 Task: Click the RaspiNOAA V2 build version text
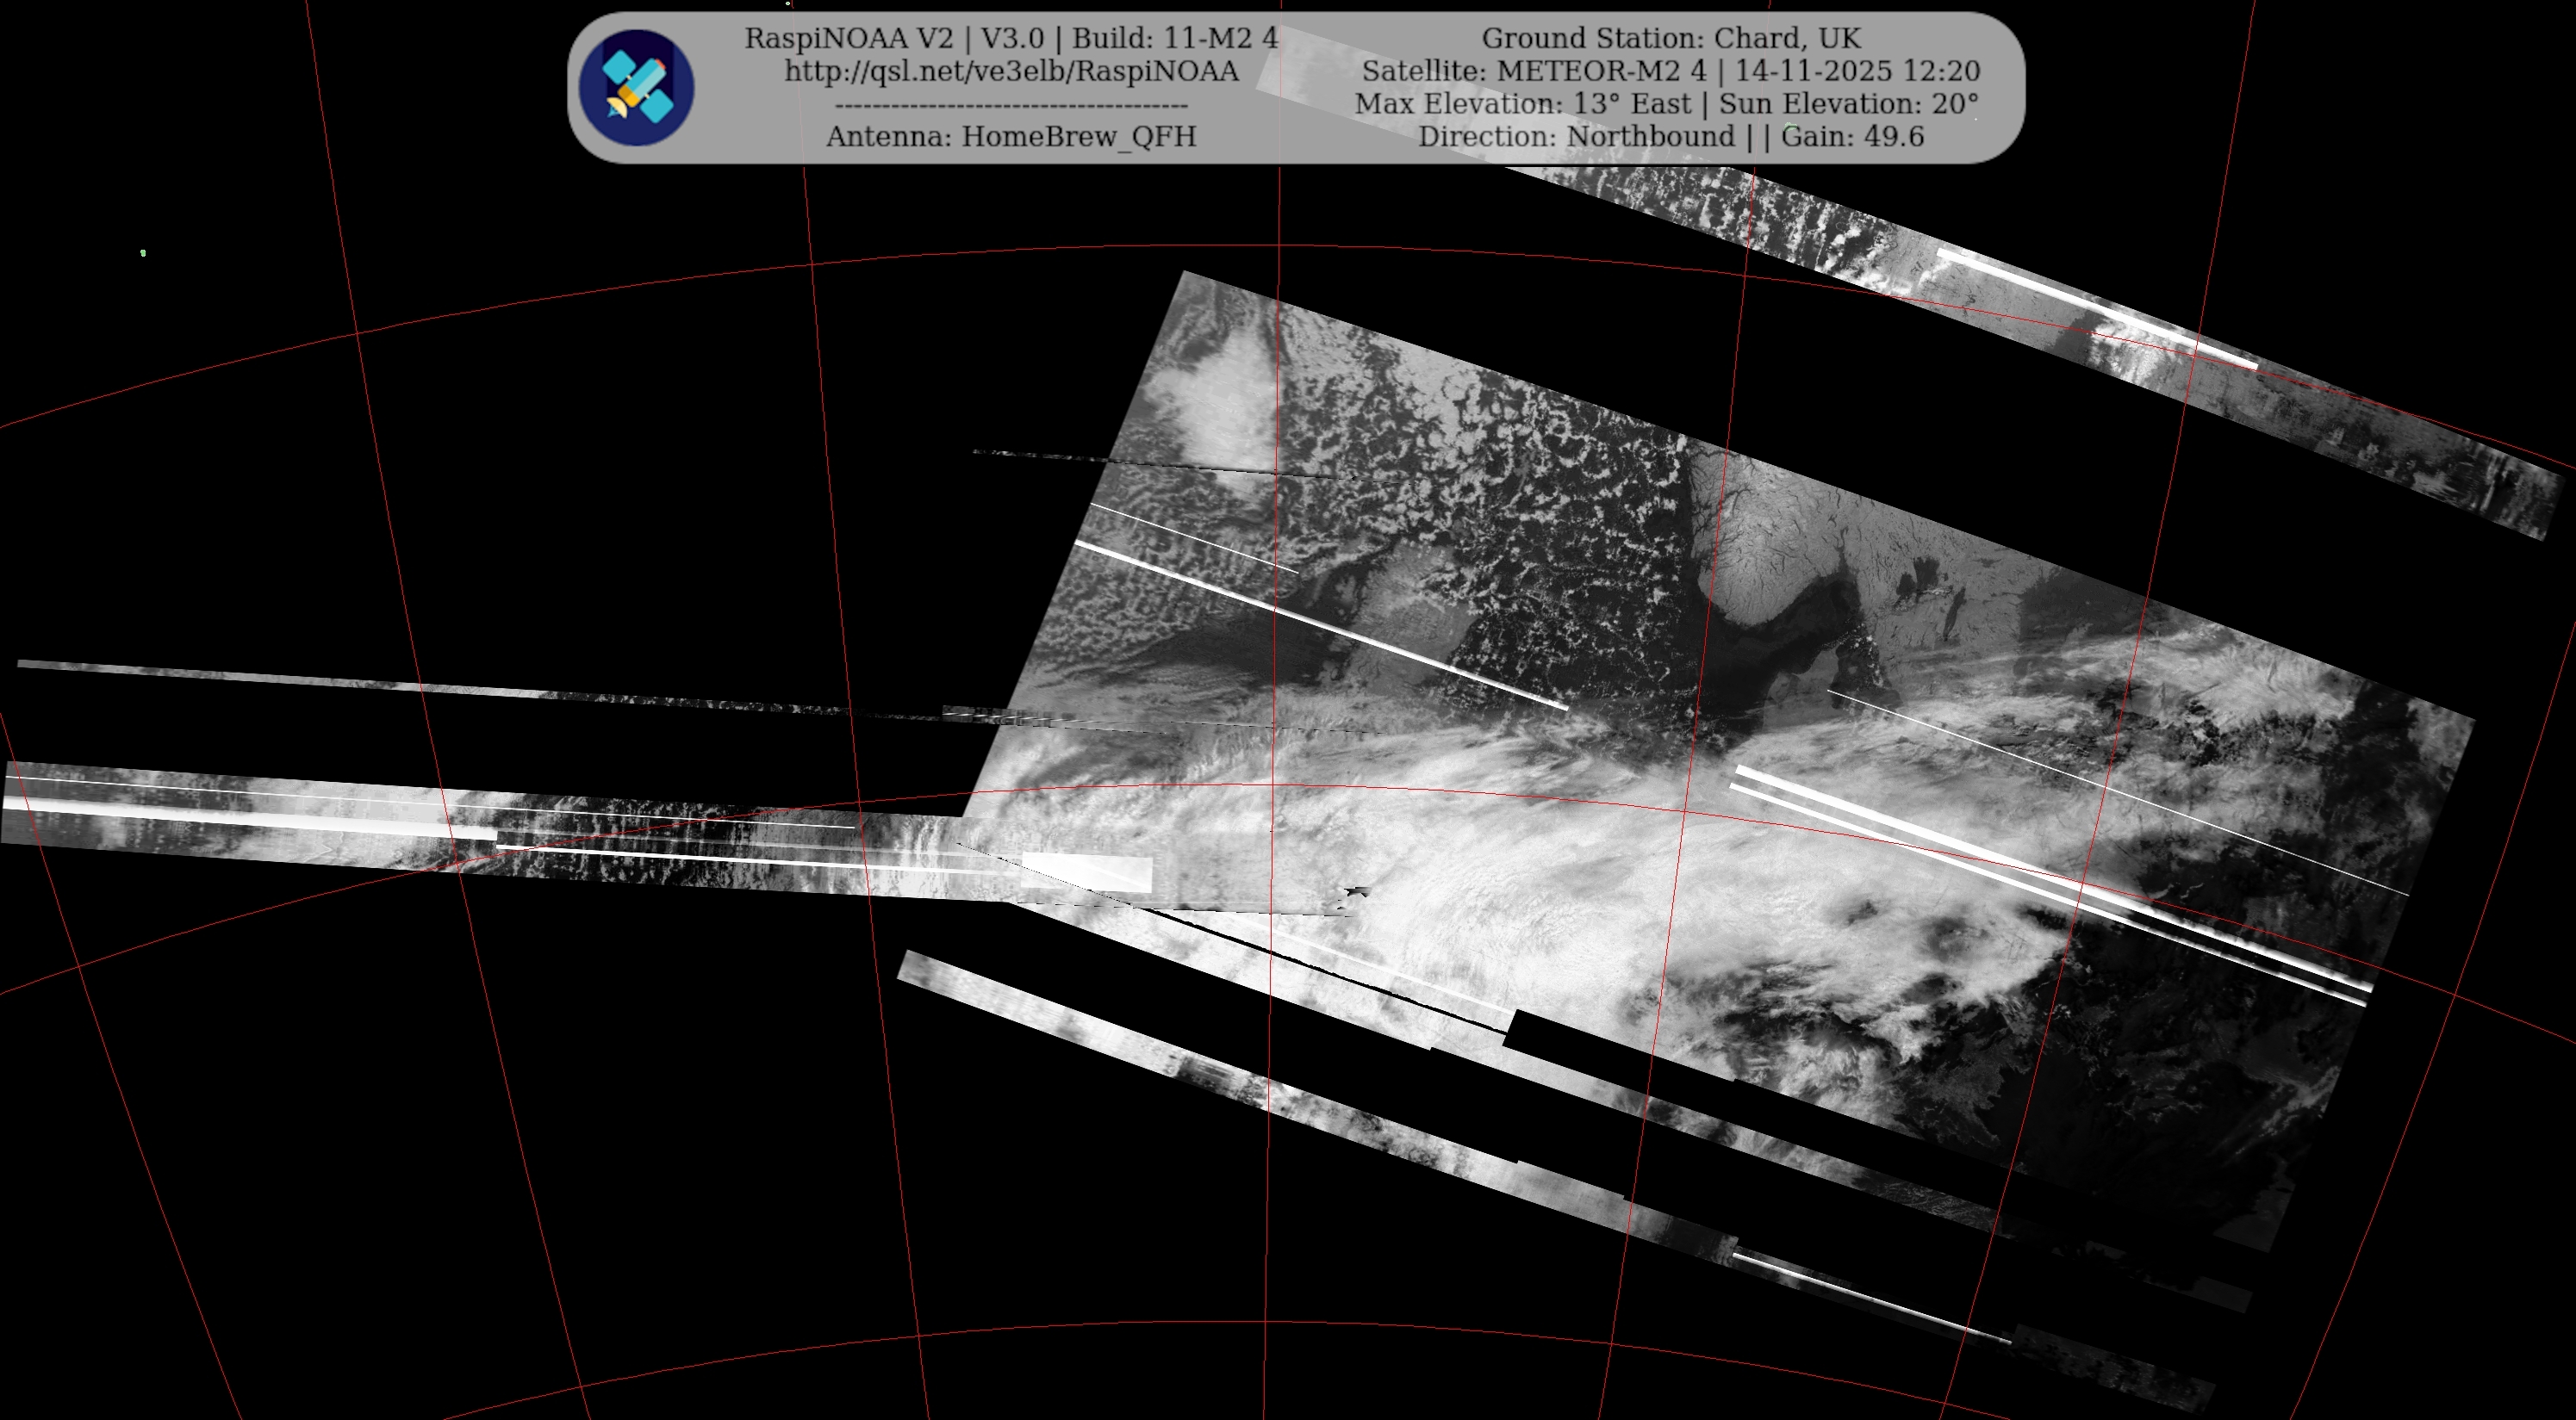point(1011,38)
